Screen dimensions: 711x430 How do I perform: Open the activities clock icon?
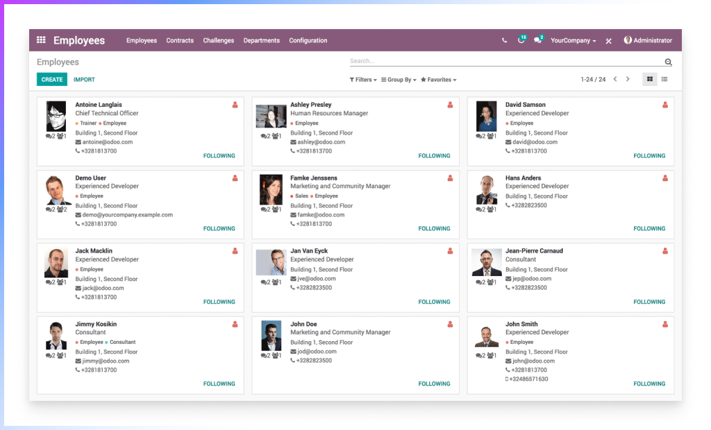pyautogui.click(x=521, y=40)
